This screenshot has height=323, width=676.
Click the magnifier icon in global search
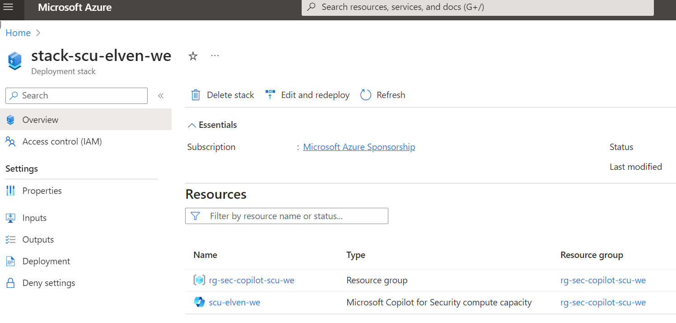(x=312, y=7)
